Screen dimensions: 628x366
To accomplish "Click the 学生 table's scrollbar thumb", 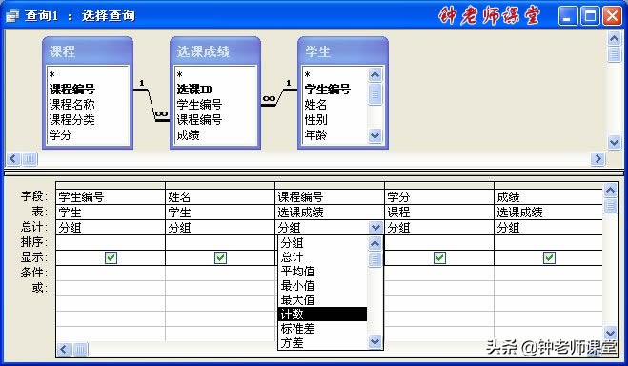I will tap(375, 94).
